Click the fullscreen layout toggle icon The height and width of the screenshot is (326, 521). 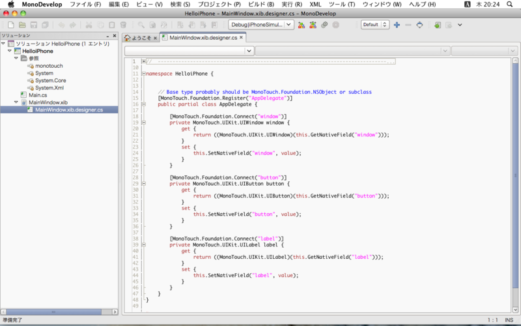419,25
